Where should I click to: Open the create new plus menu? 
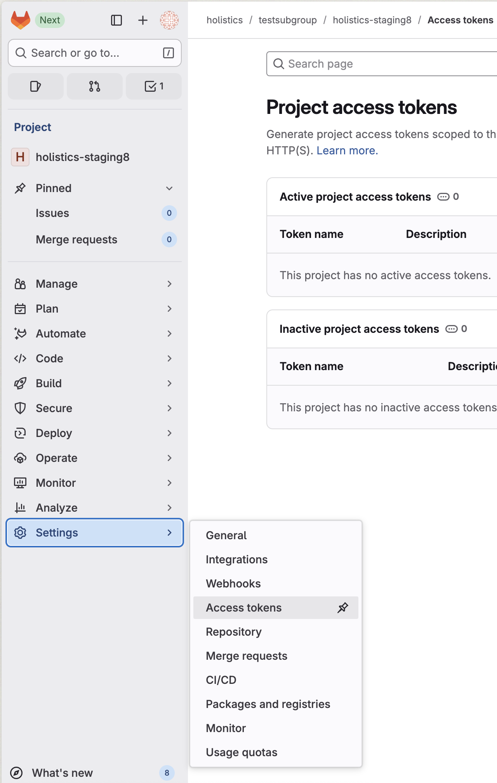click(x=142, y=20)
